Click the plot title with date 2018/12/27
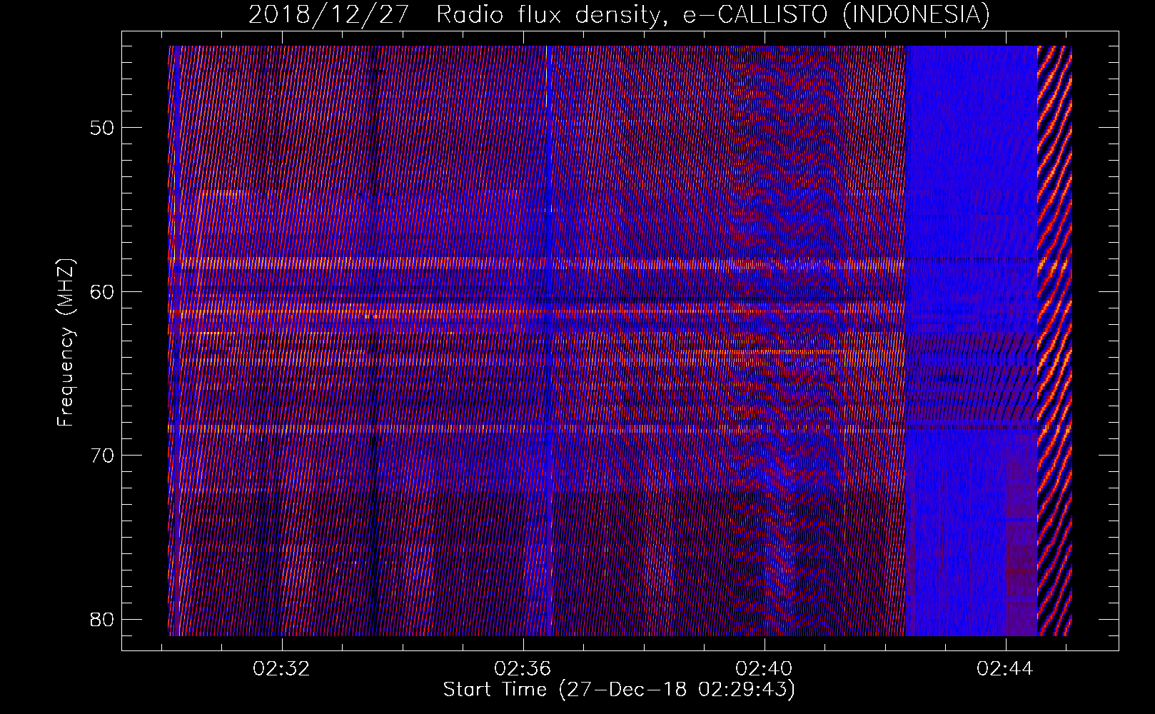The image size is (1155, 714). tap(619, 14)
